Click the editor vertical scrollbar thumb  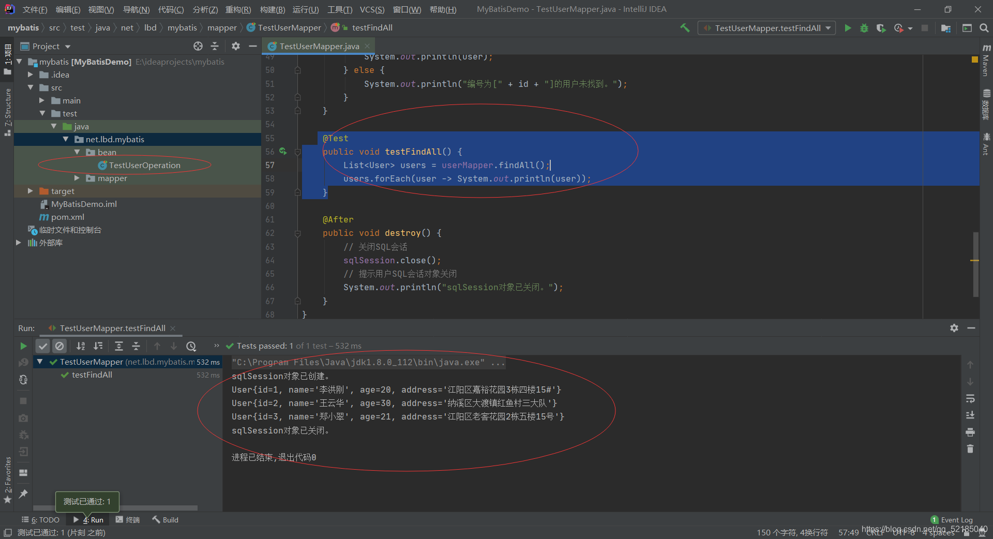click(x=976, y=264)
